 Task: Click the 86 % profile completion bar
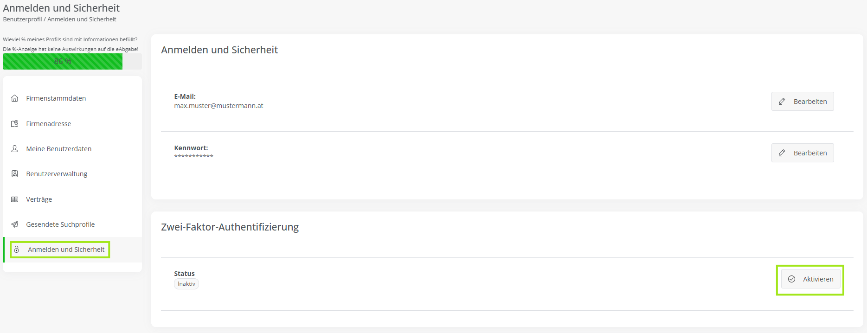click(72, 61)
